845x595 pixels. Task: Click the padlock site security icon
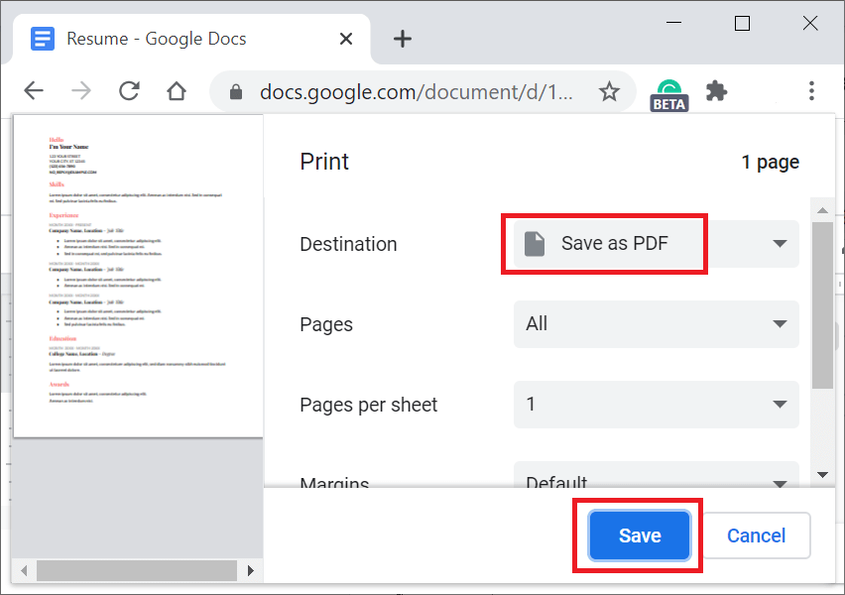[235, 90]
